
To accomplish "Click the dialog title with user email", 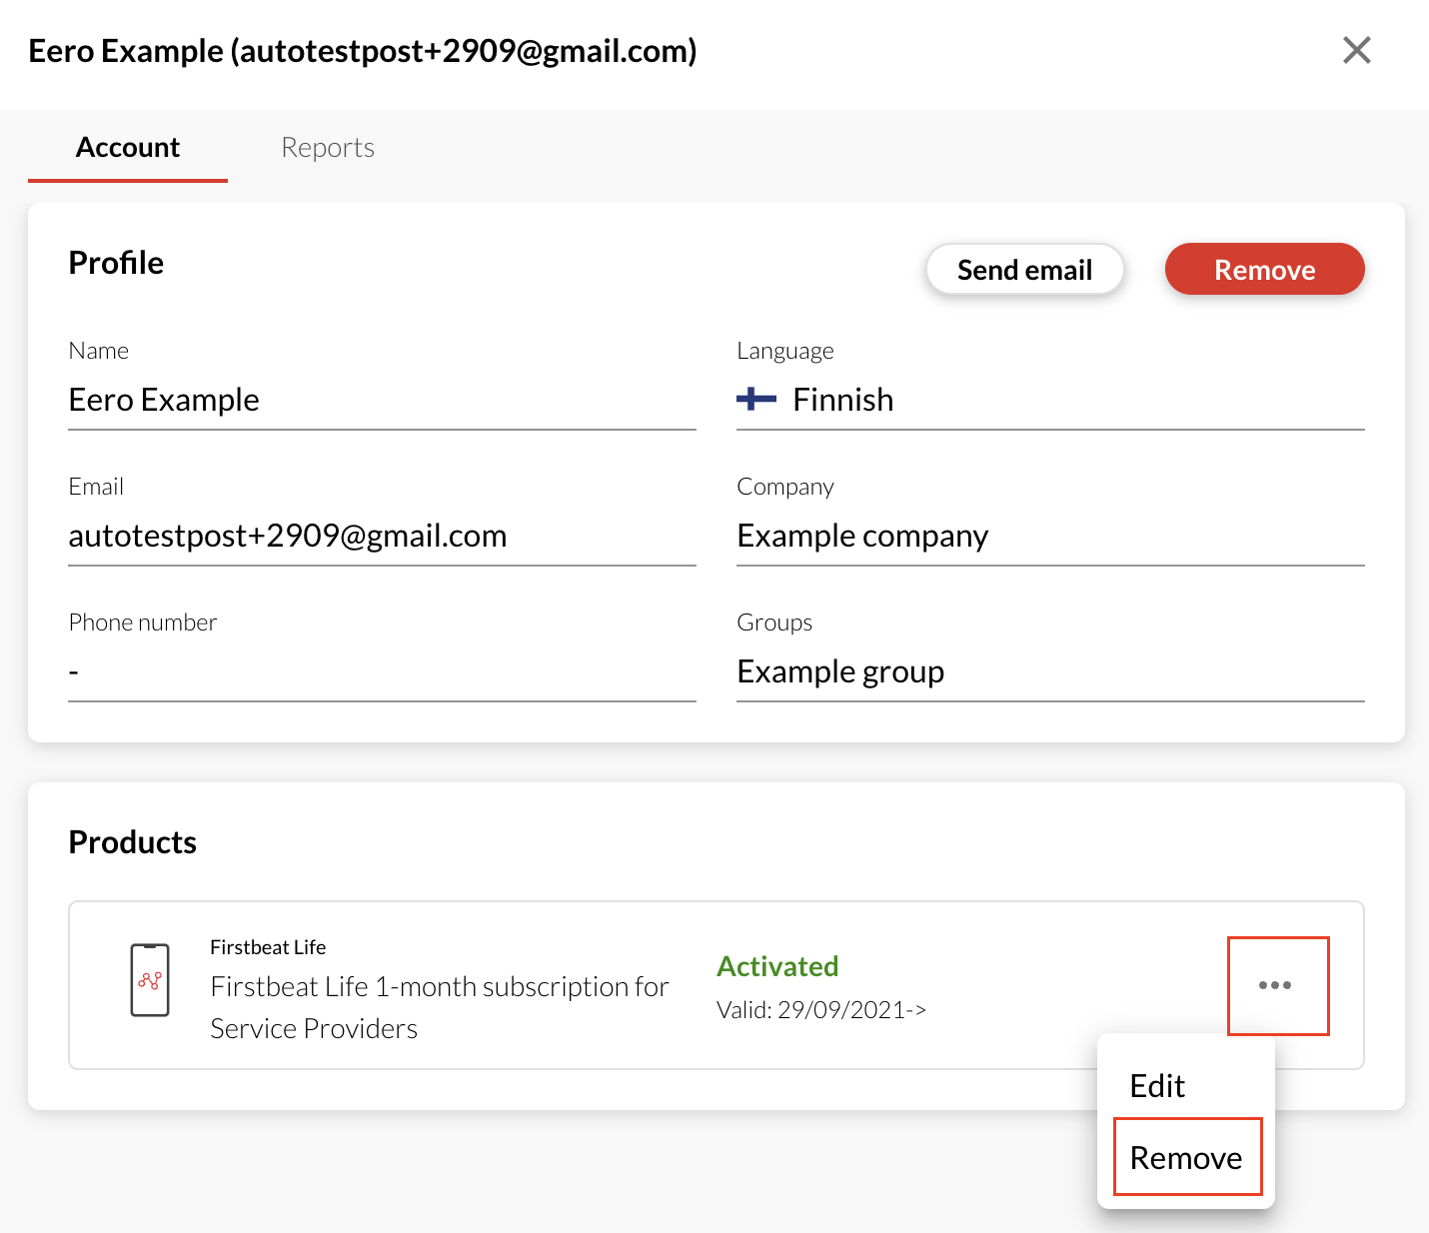I will pyautogui.click(x=363, y=51).
